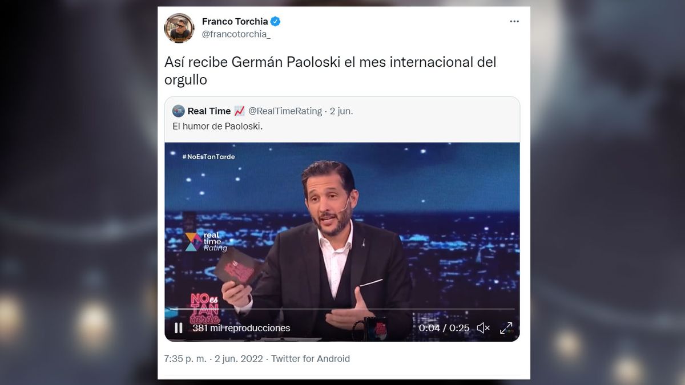685x385 pixels.
Task: Click the Twitter for Android source link
Action: 311,359
